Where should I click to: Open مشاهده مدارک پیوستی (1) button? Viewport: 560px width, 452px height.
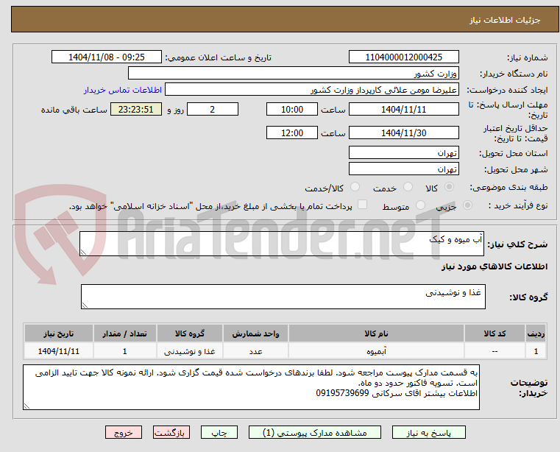click(315, 433)
